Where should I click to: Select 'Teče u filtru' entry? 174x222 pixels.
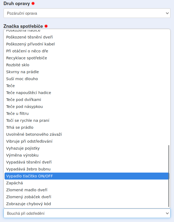(x=17, y=114)
